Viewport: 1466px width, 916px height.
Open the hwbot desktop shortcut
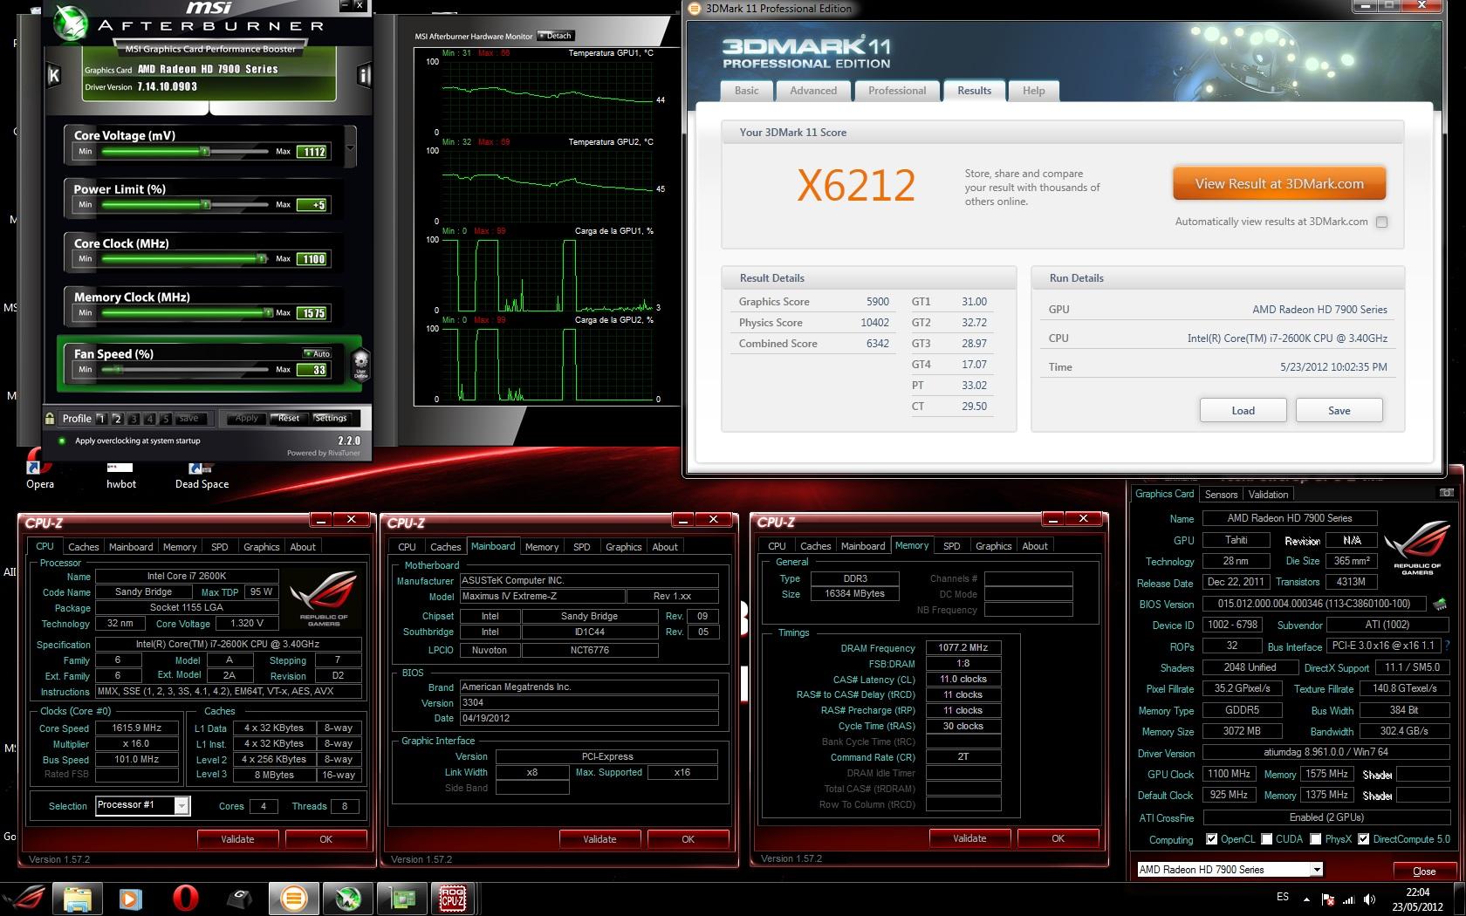(x=121, y=475)
